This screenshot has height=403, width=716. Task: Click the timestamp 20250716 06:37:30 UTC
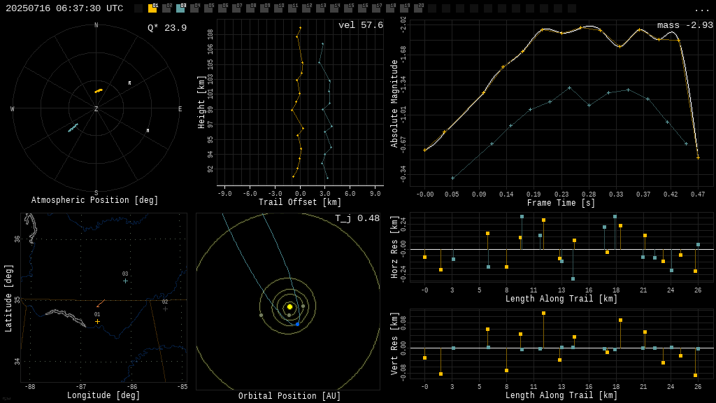pos(64,8)
